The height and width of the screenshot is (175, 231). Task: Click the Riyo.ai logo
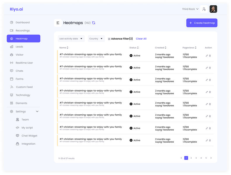tap(16, 9)
